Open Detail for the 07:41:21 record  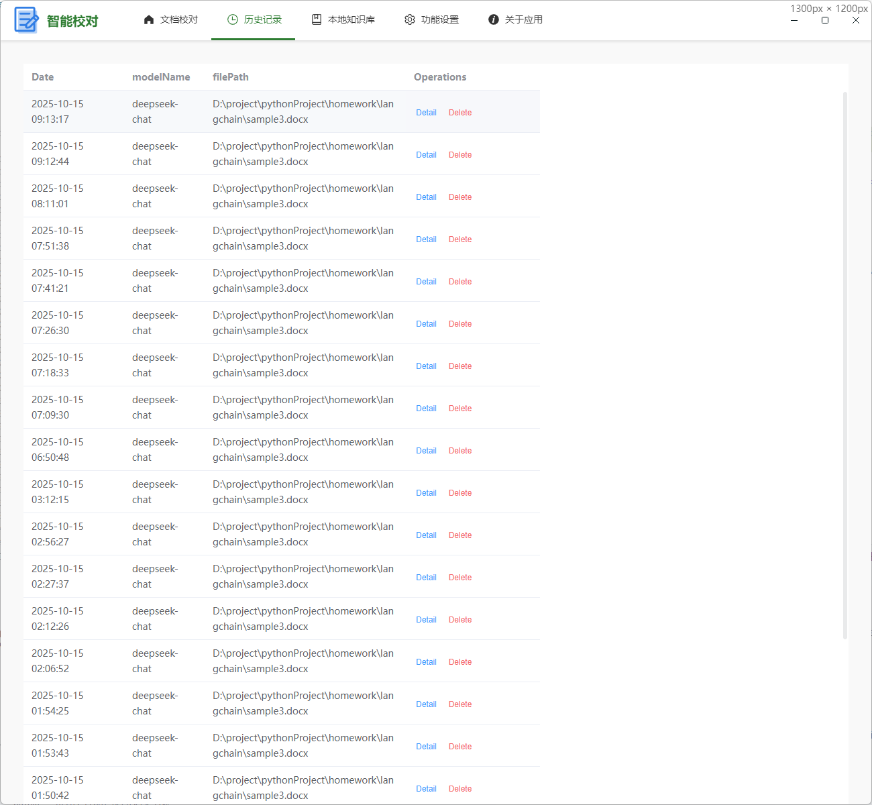(426, 282)
